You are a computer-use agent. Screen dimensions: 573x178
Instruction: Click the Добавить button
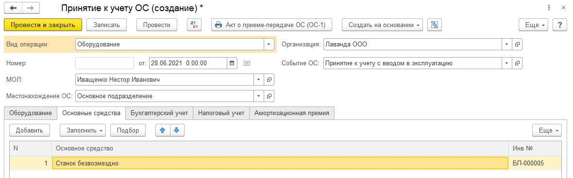30,130
